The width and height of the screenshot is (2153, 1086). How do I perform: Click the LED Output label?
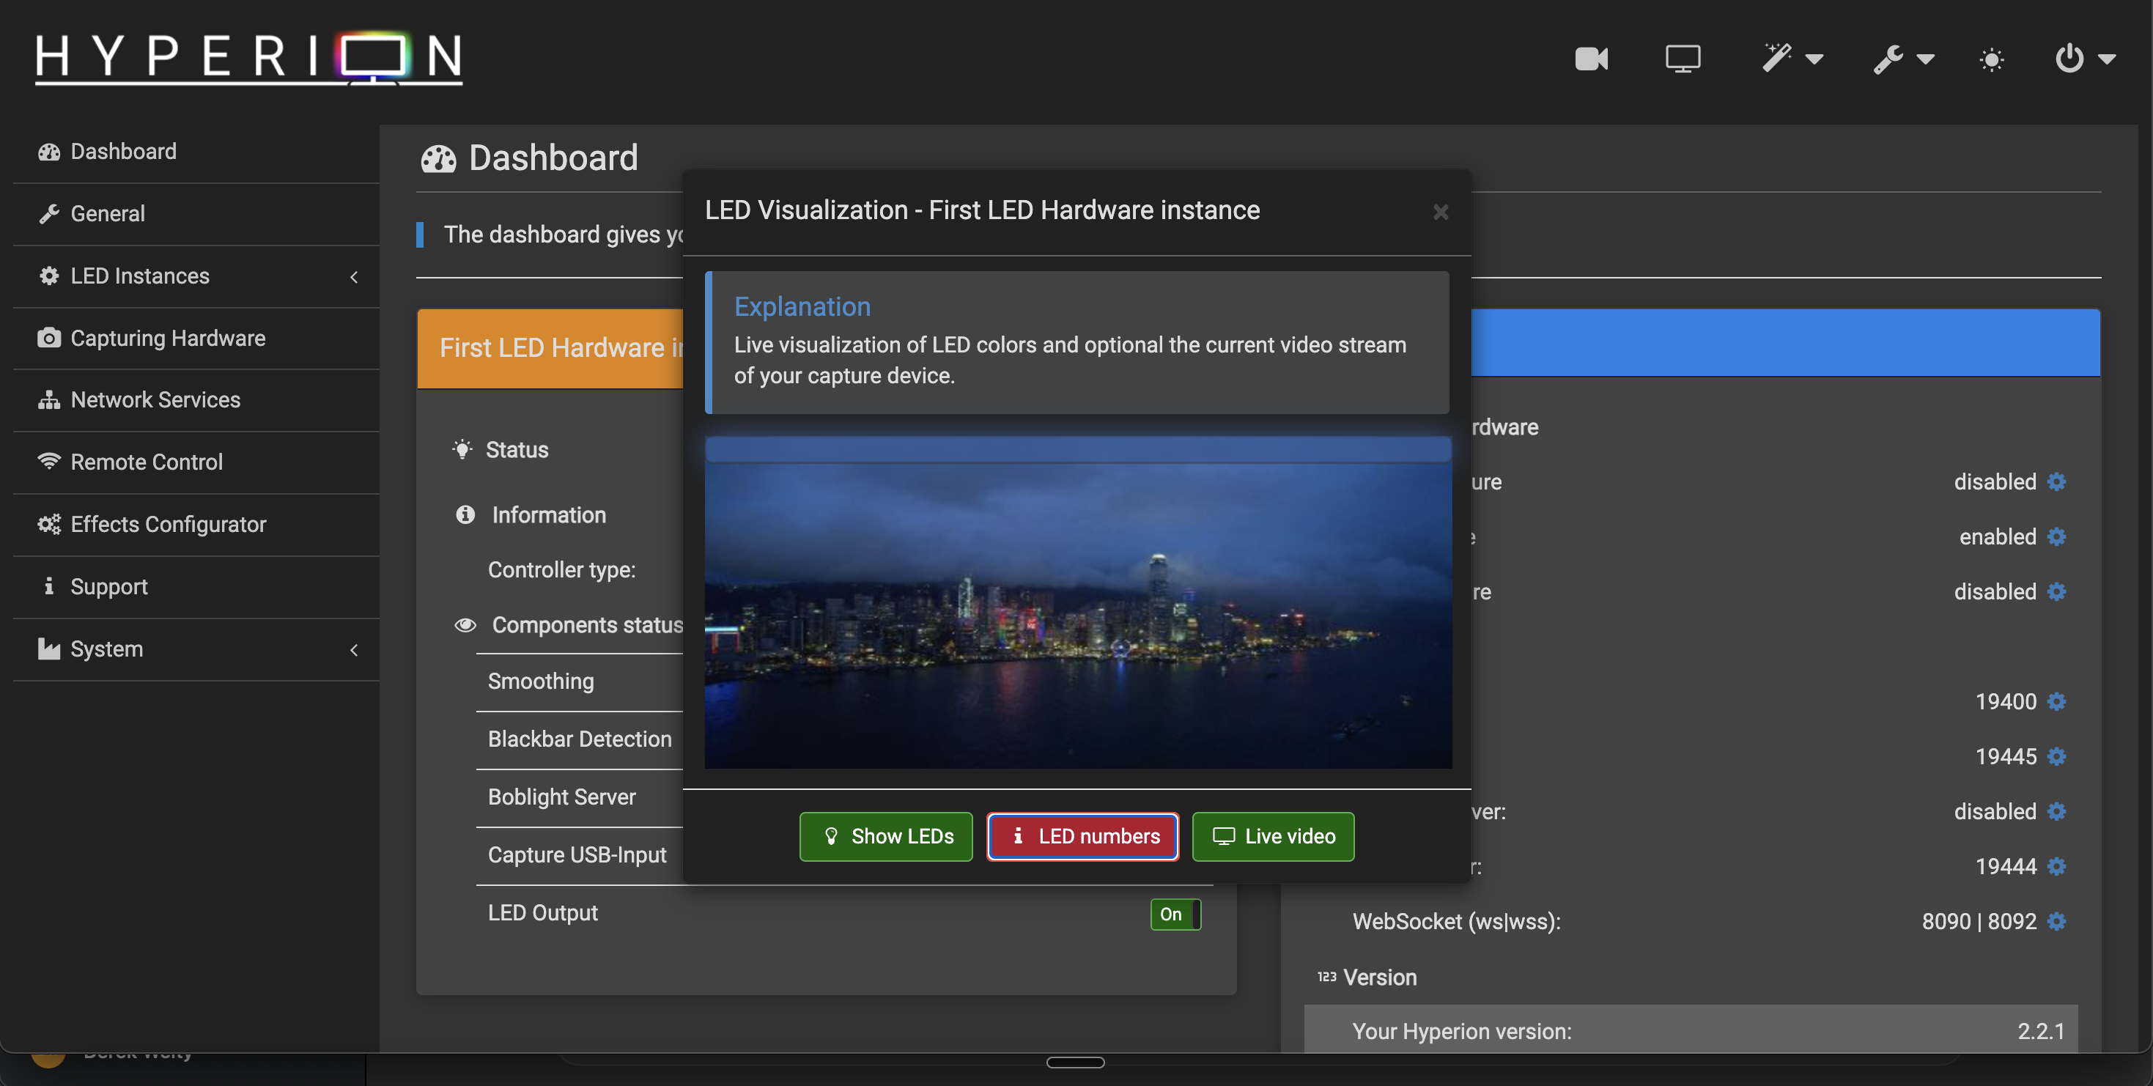(x=542, y=913)
